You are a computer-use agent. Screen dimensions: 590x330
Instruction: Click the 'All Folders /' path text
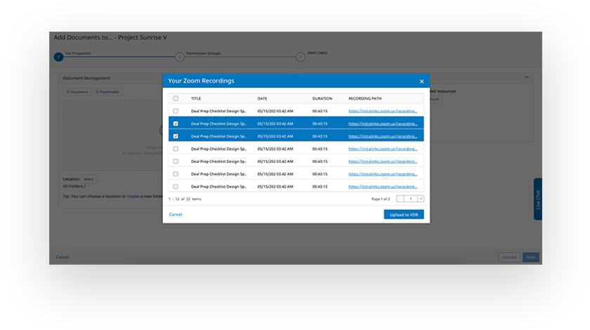[74, 186]
